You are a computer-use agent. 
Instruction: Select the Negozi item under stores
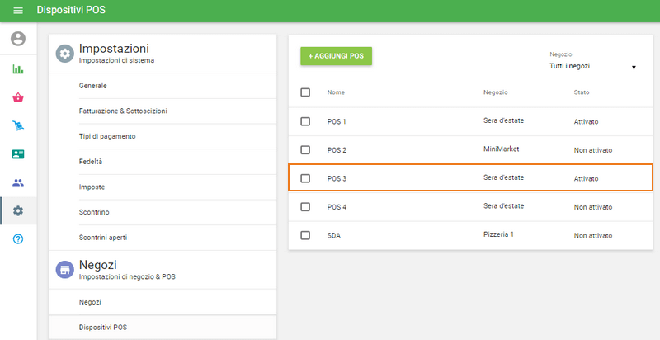point(91,302)
